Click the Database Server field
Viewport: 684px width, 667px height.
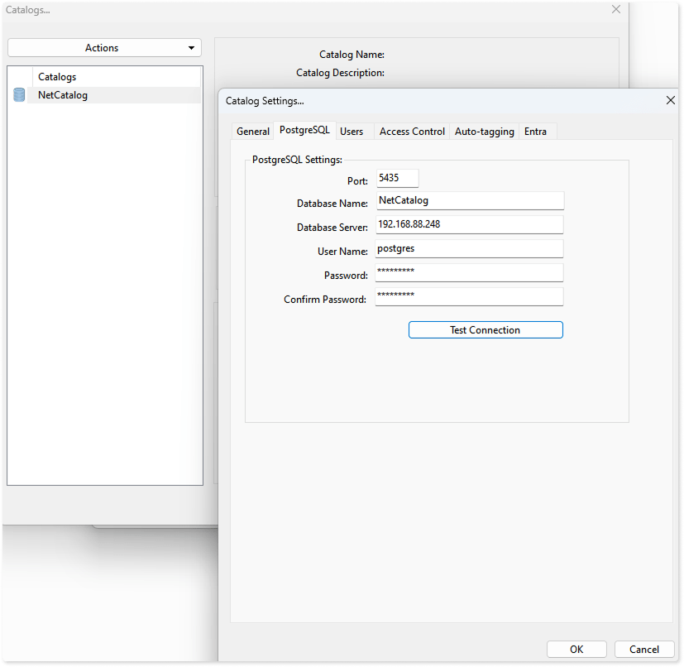coord(470,224)
